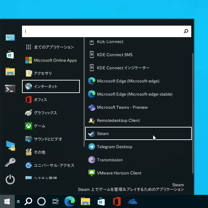The image size is (208, 208).
Task: Click the application list scrollbar
Action: tap(193, 113)
